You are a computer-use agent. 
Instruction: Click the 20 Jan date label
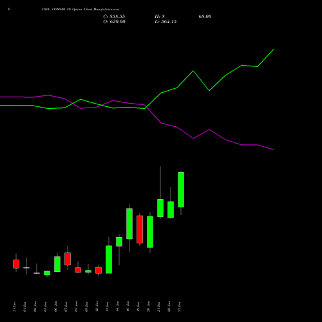tap(148, 307)
